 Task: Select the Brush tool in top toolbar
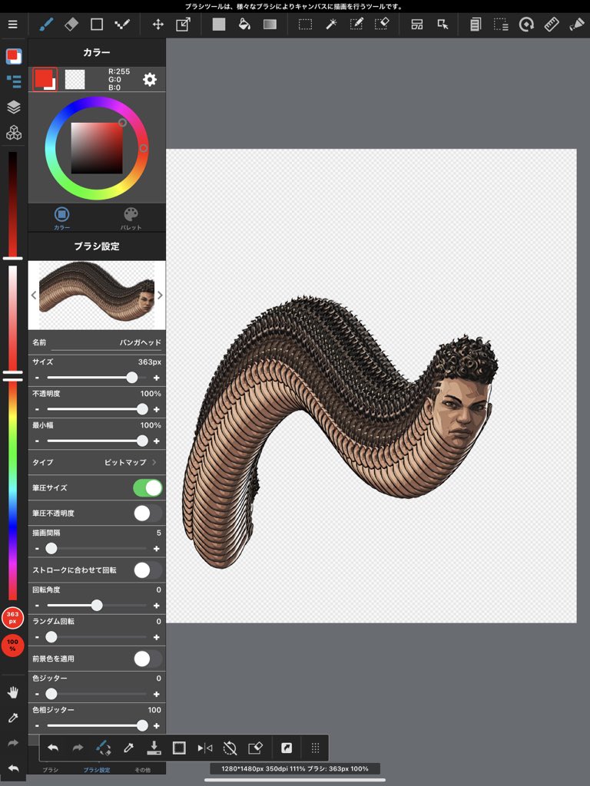(46, 25)
